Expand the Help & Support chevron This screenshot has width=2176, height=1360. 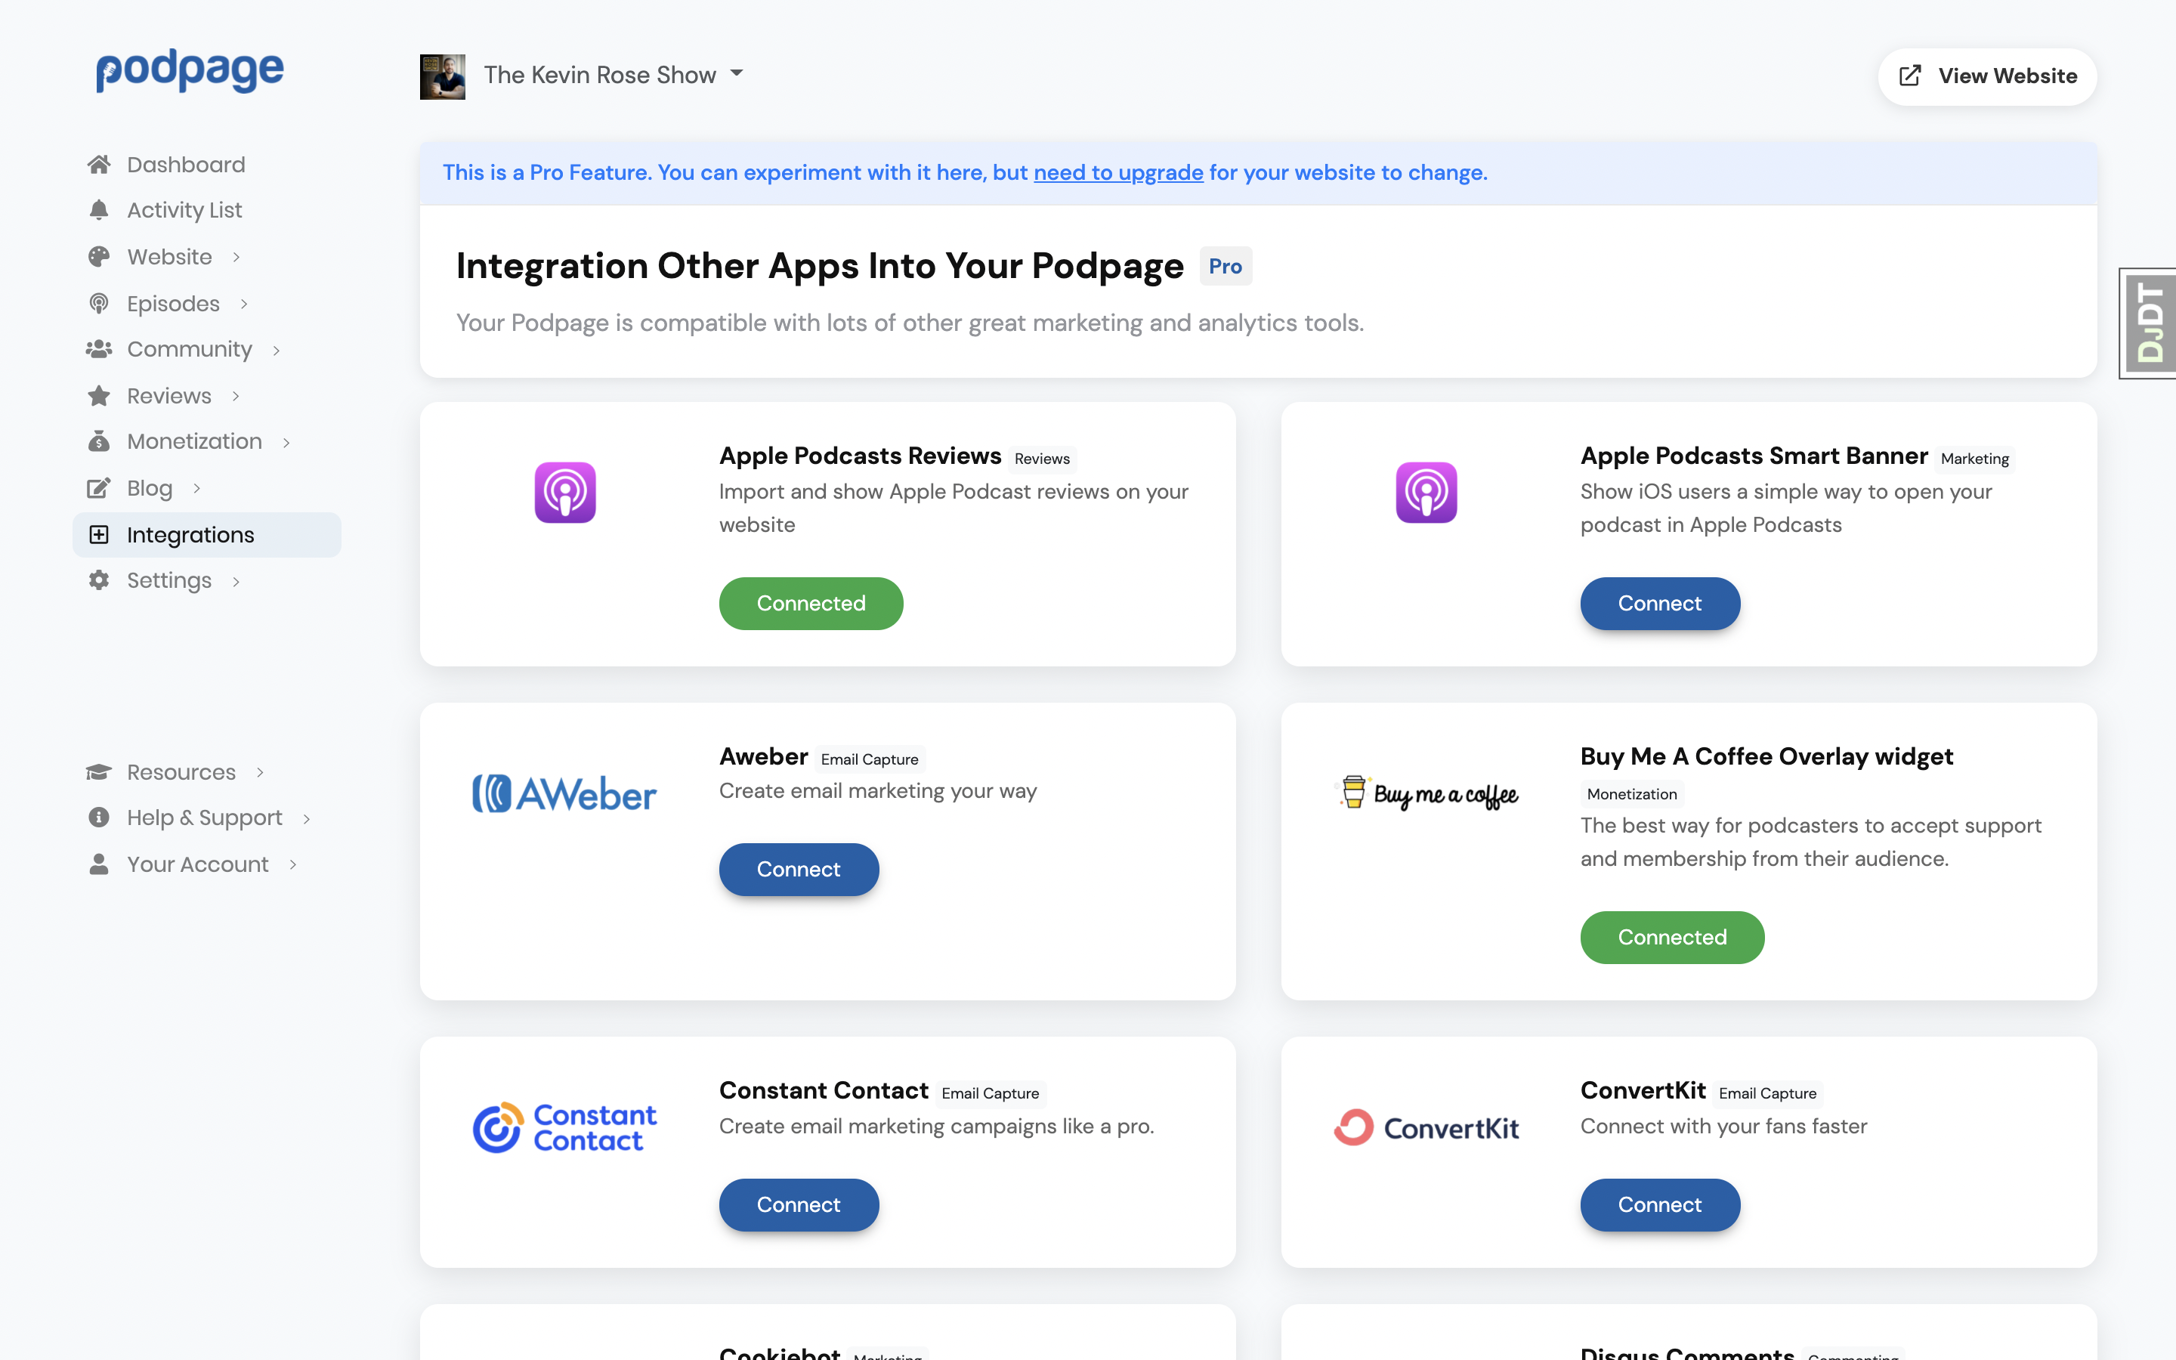(307, 818)
